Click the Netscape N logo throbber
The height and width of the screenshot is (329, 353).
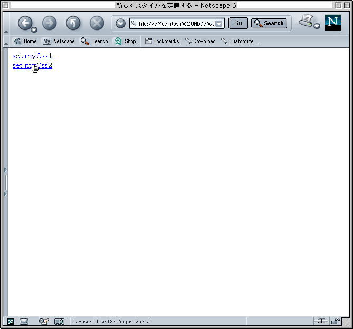pyautogui.click(x=333, y=23)
